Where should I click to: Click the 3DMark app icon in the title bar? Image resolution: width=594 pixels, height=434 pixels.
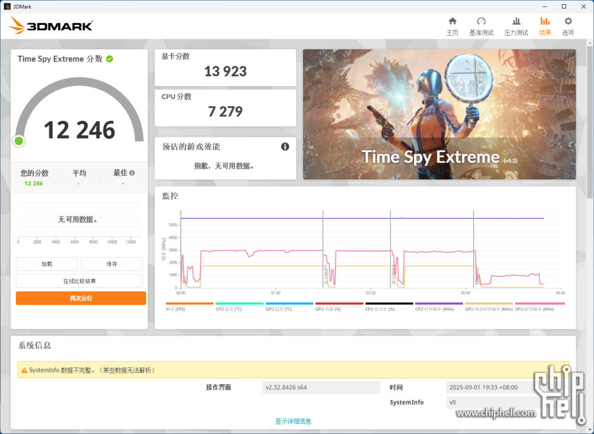click(7, 7)
